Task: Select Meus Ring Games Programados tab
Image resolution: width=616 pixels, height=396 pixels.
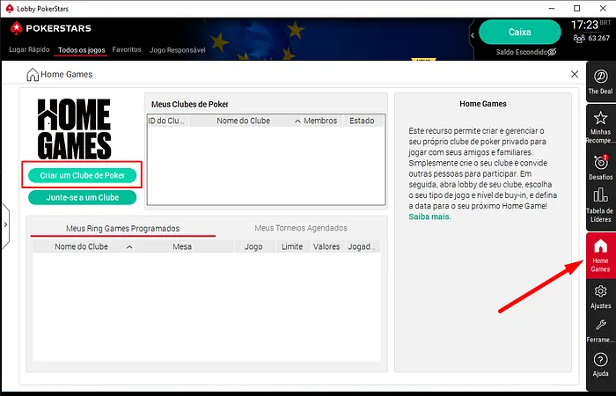Action: click(122, 228)
